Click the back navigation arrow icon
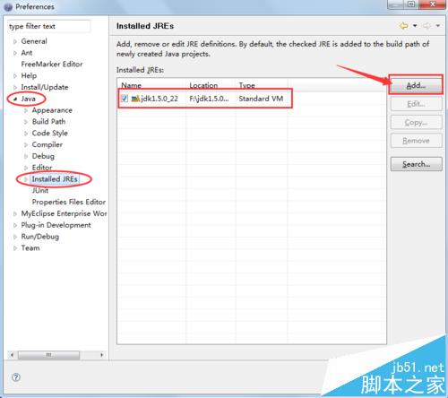This screenshot has width=448, height=398. pyautogui.click(x=404, y=26)
